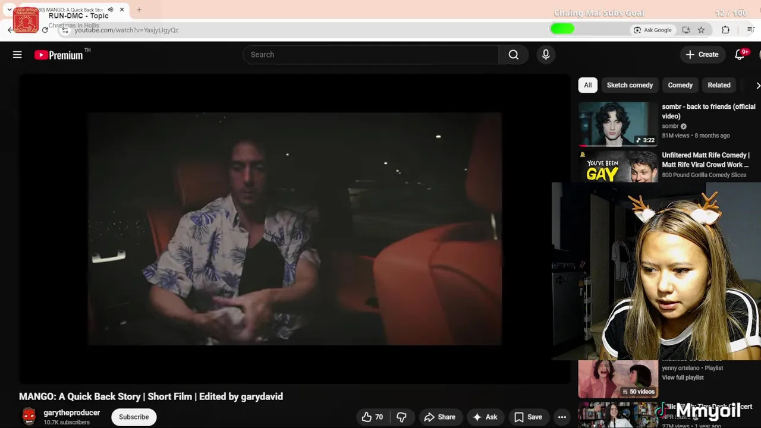This screenshot has width=761, height=428.
Task: Click View full playlist link
Action: pos(683,377)
